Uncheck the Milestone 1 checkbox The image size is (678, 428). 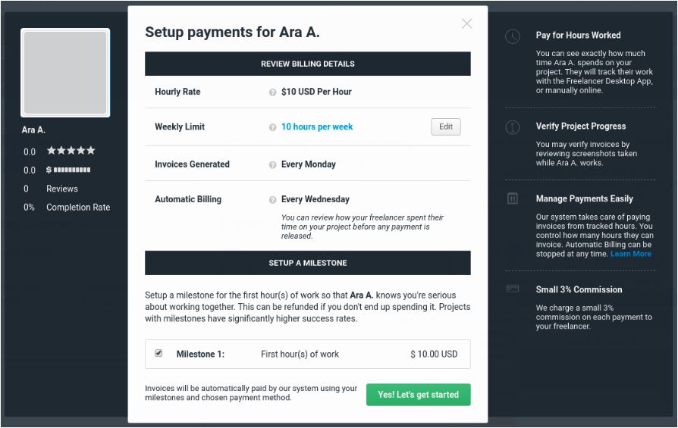159,353
